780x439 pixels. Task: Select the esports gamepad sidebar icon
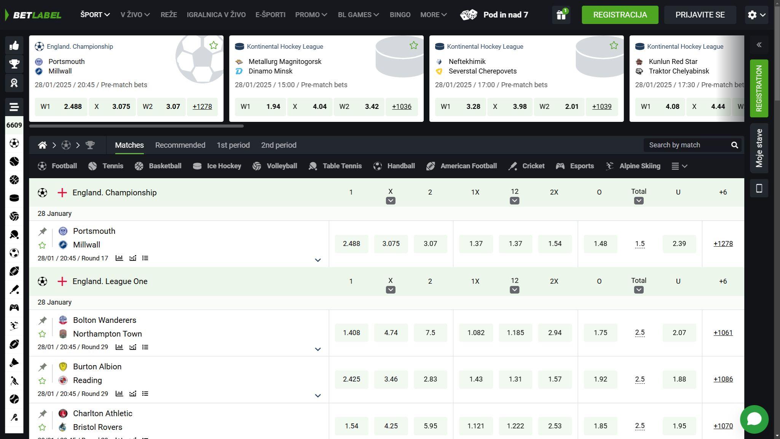14,308
